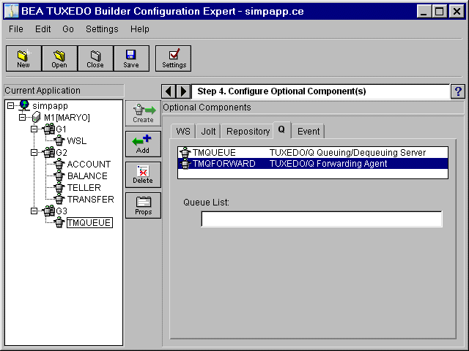
Task: Open the Edit menu
Action: click(43, 29)
